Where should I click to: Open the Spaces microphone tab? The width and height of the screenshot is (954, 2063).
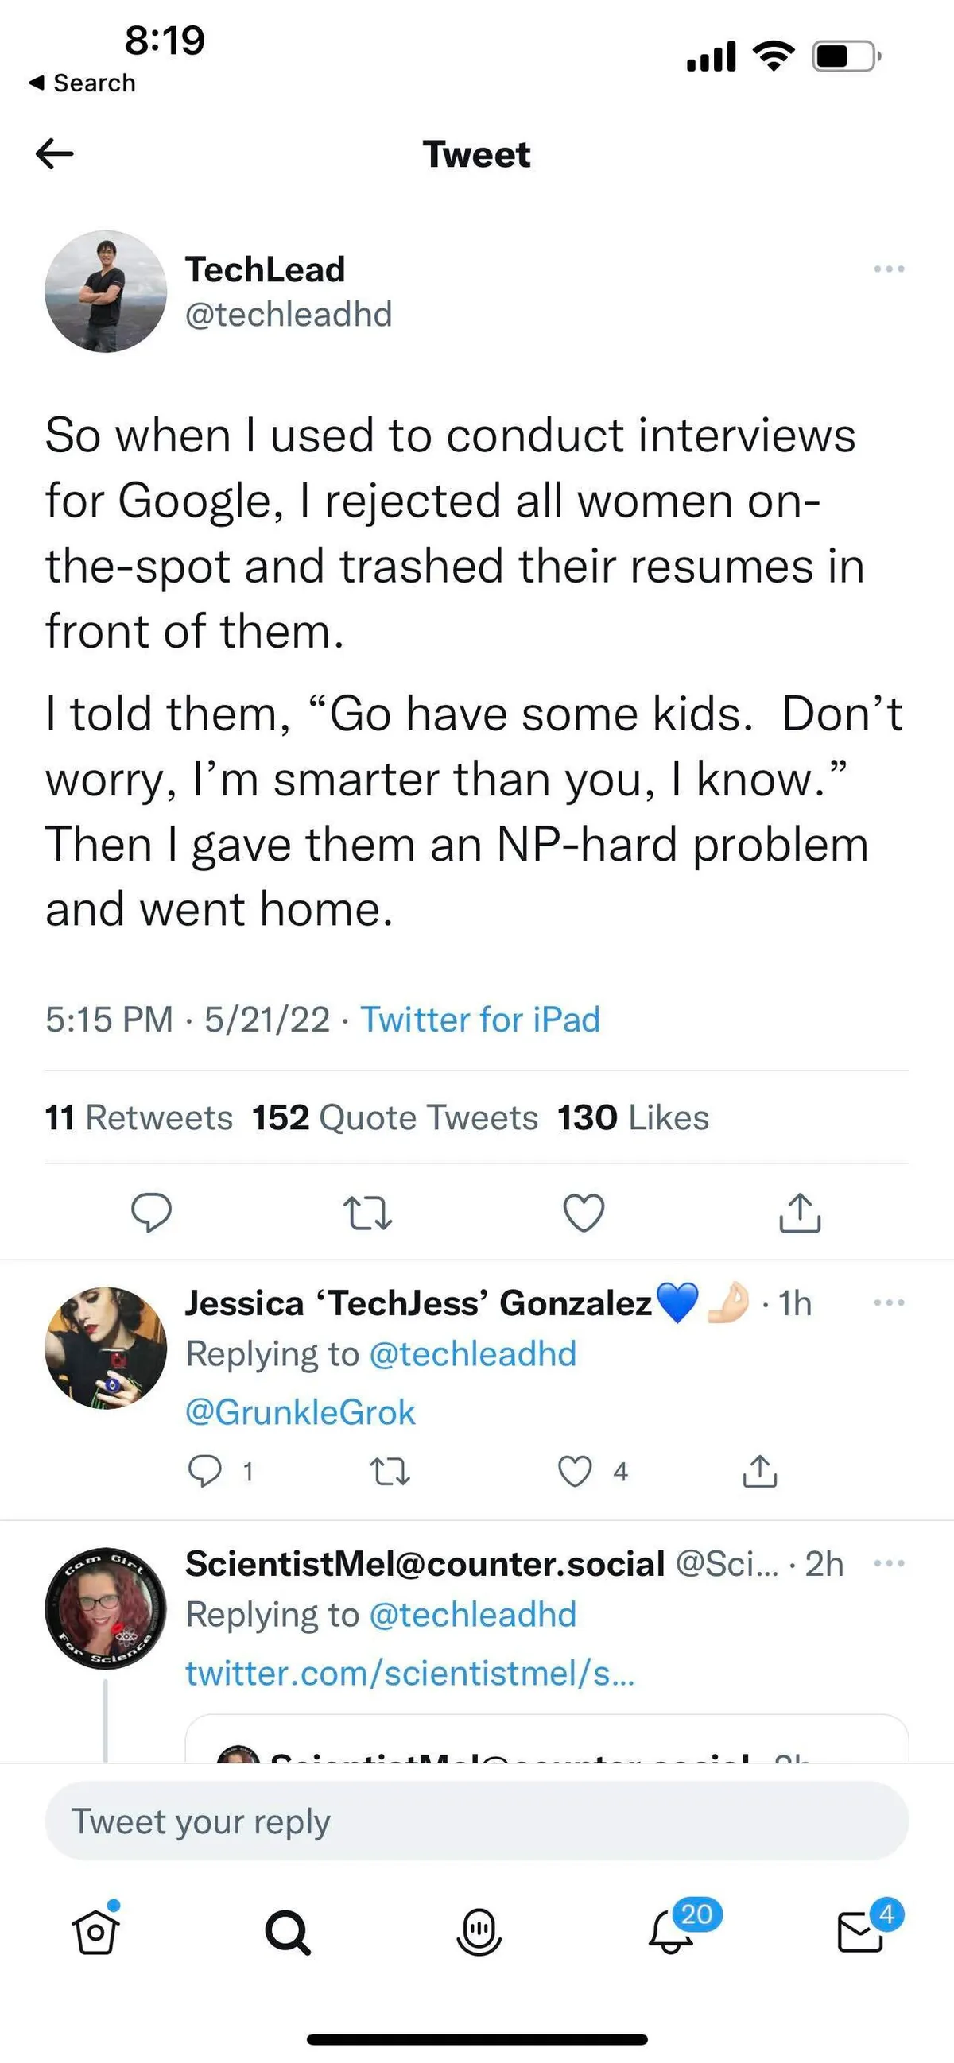point(479,1933)
